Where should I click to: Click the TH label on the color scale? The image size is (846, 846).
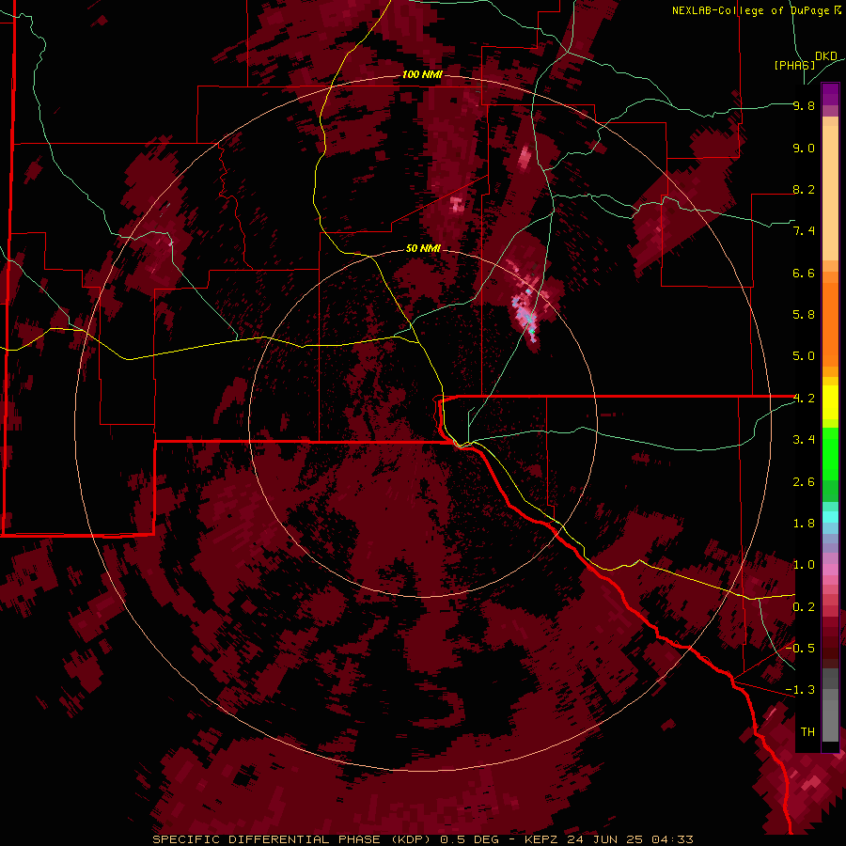coord(807,732)
